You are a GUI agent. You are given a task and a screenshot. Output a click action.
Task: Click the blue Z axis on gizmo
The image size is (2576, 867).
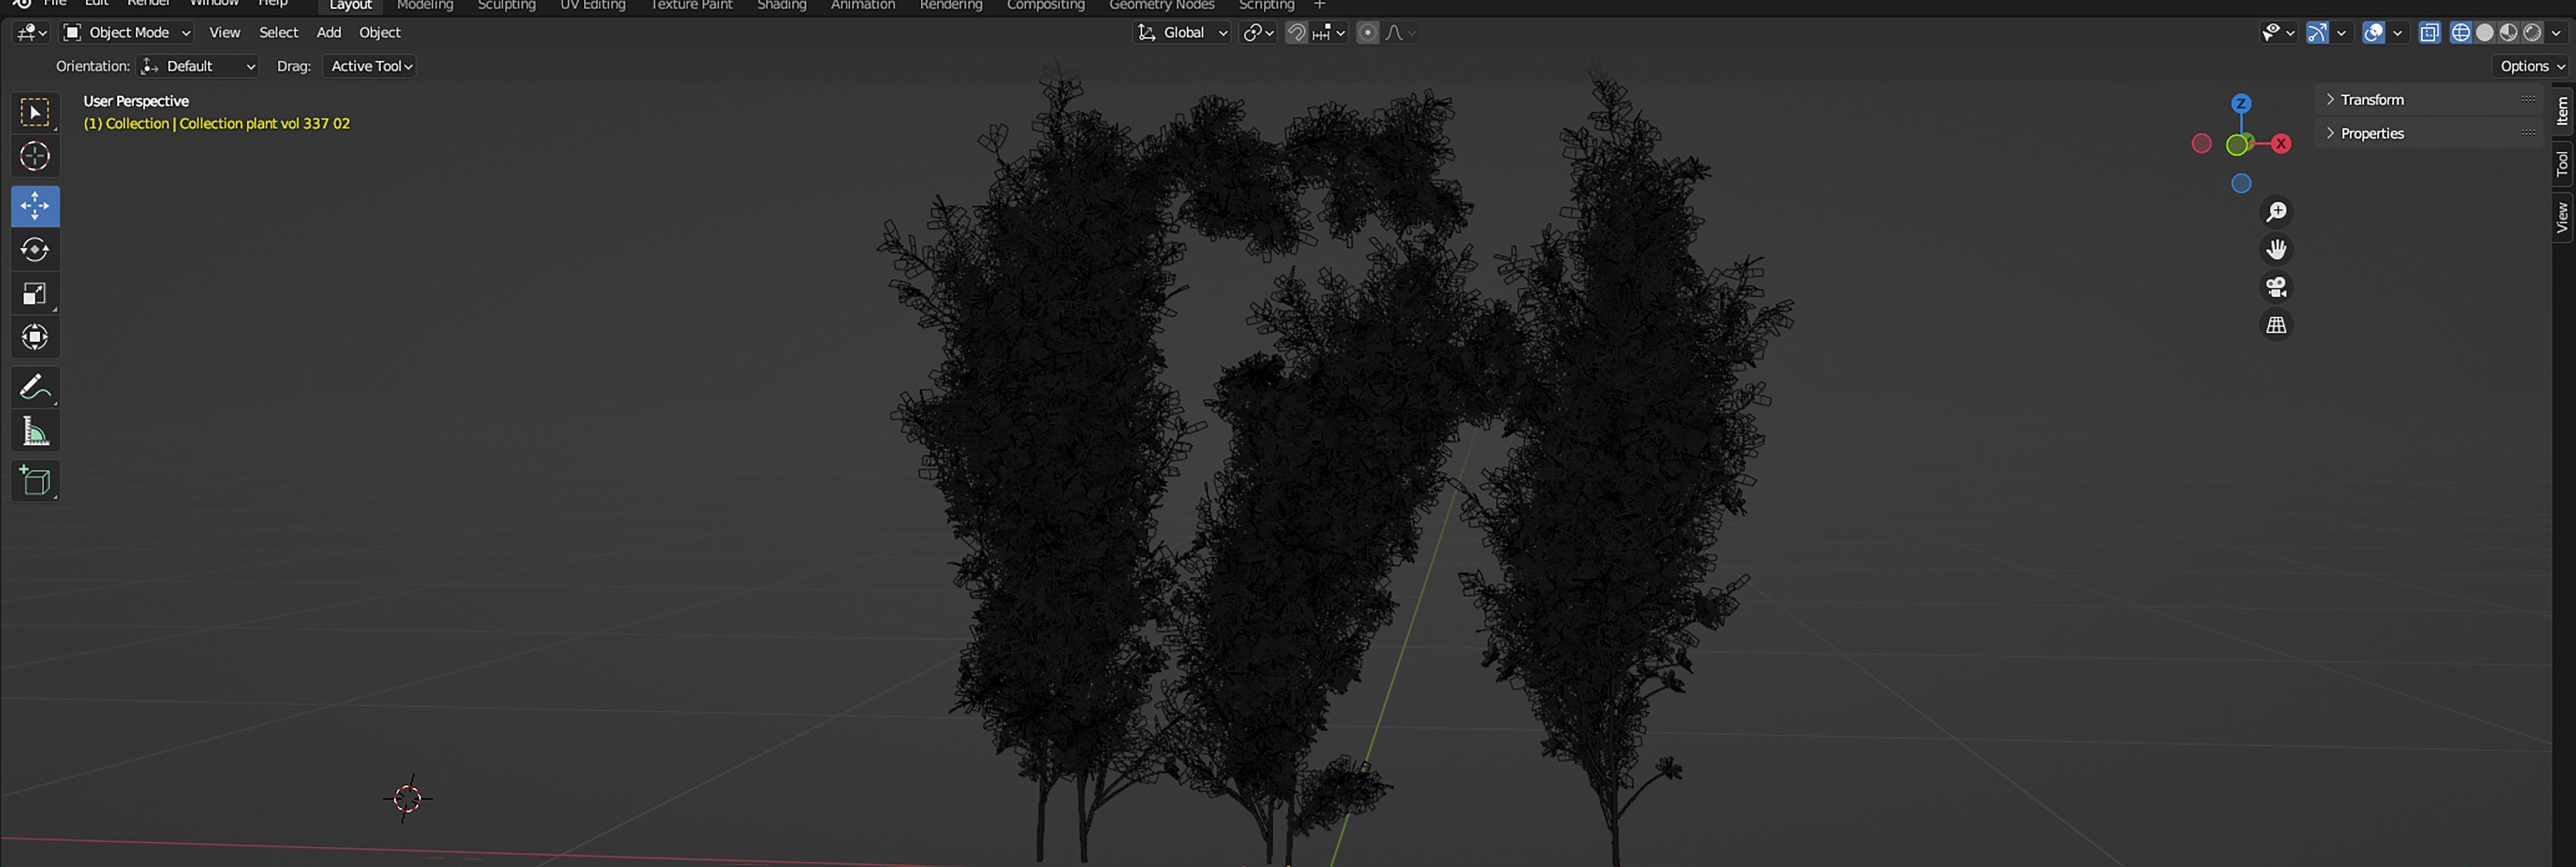click(x=2241, y=103)
